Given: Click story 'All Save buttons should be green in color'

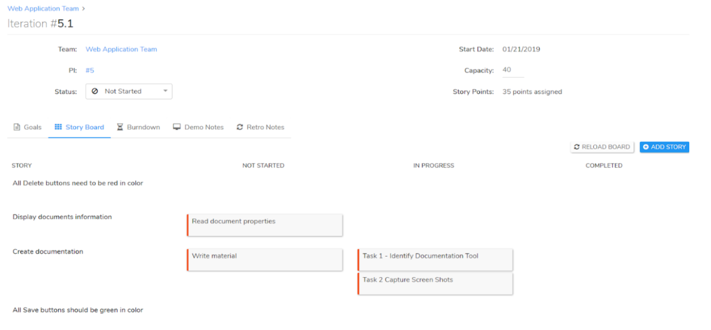Looking at the screenshot, I should [x=78, y=310].
